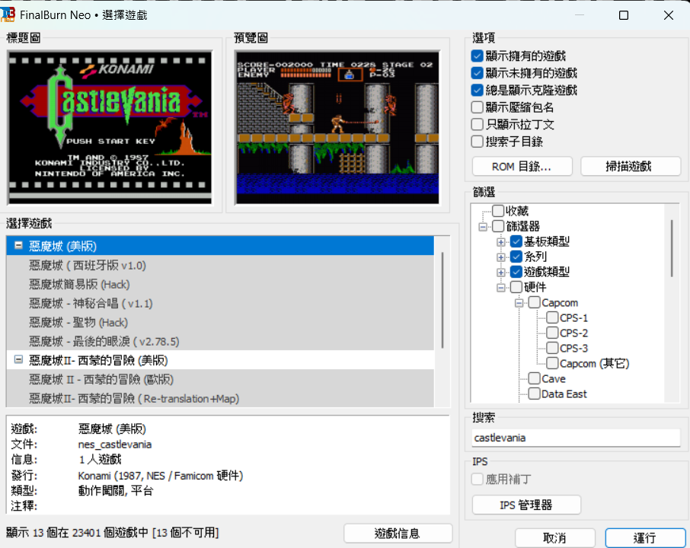This screenshot has width=690, height=548.
Task: Collapse 惡魔城 (美版) game group
Action: pos(18,245)
